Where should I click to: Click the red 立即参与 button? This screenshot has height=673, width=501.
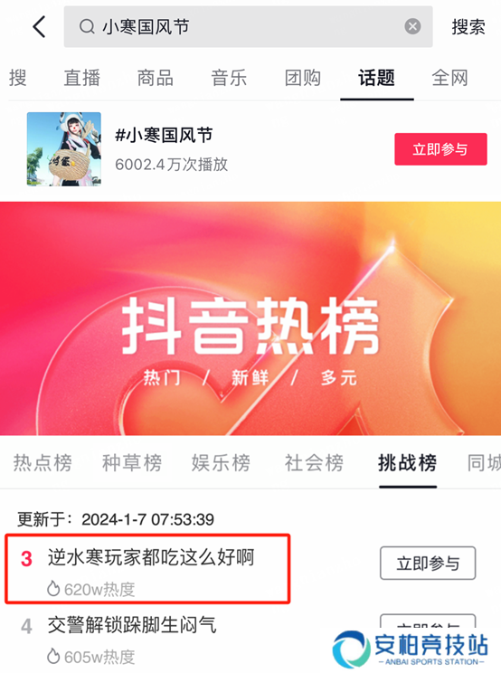coord(440,149)
